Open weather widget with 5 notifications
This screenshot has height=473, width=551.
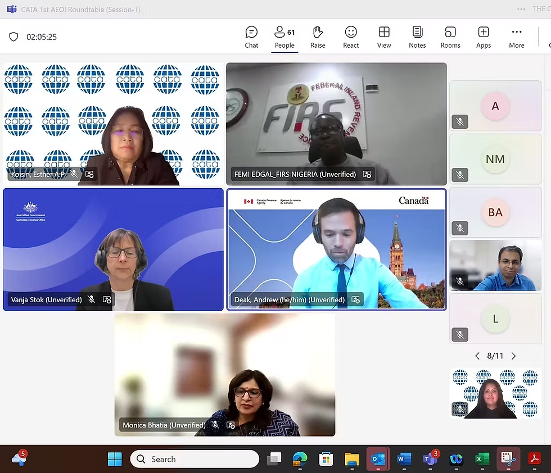19,458
